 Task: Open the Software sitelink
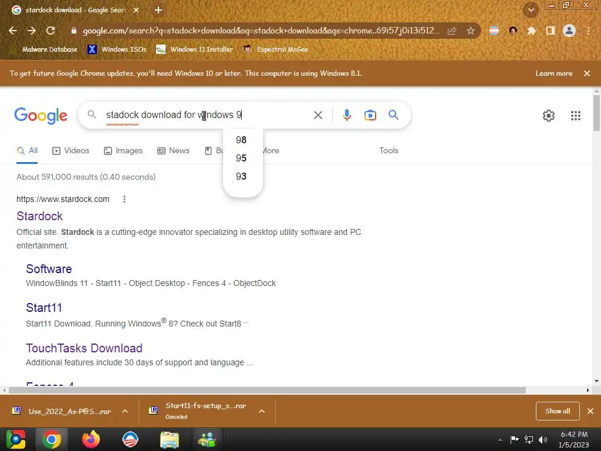pos(49,269)
